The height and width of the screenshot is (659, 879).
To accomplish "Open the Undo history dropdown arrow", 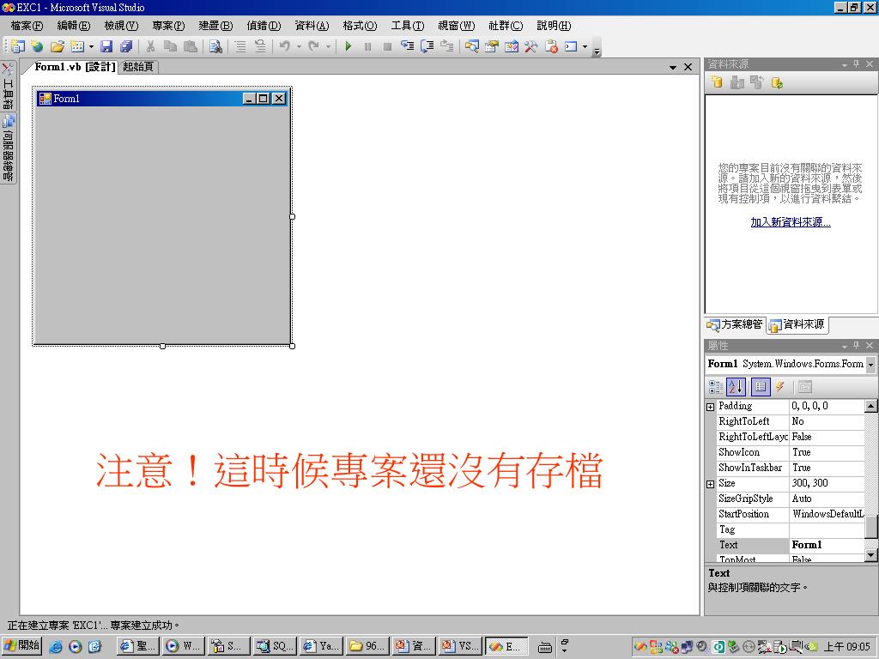I will [299, 46].
